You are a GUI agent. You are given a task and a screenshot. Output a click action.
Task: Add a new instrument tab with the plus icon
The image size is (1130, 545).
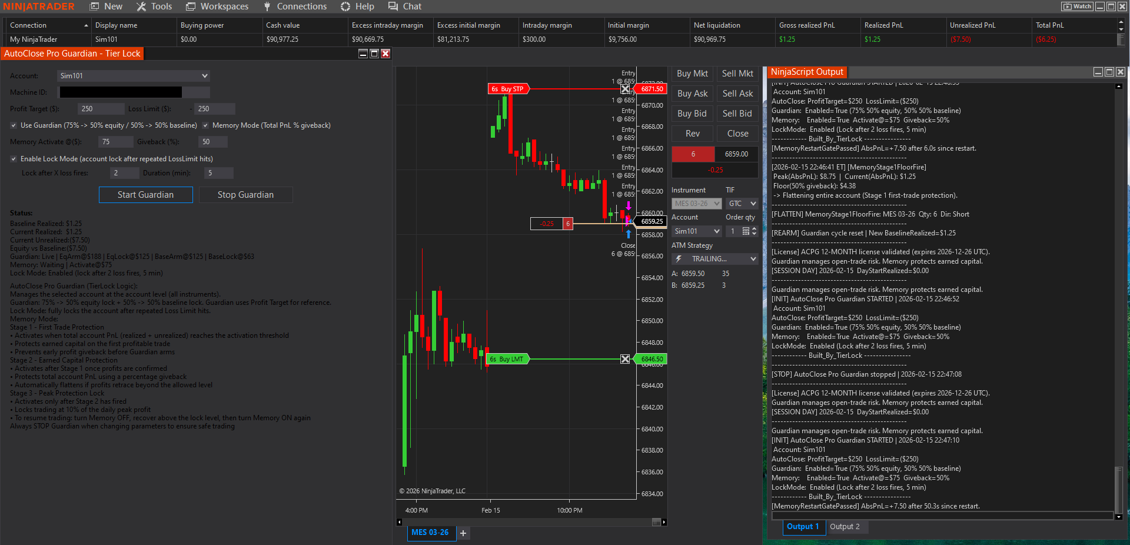coord(463,533)
